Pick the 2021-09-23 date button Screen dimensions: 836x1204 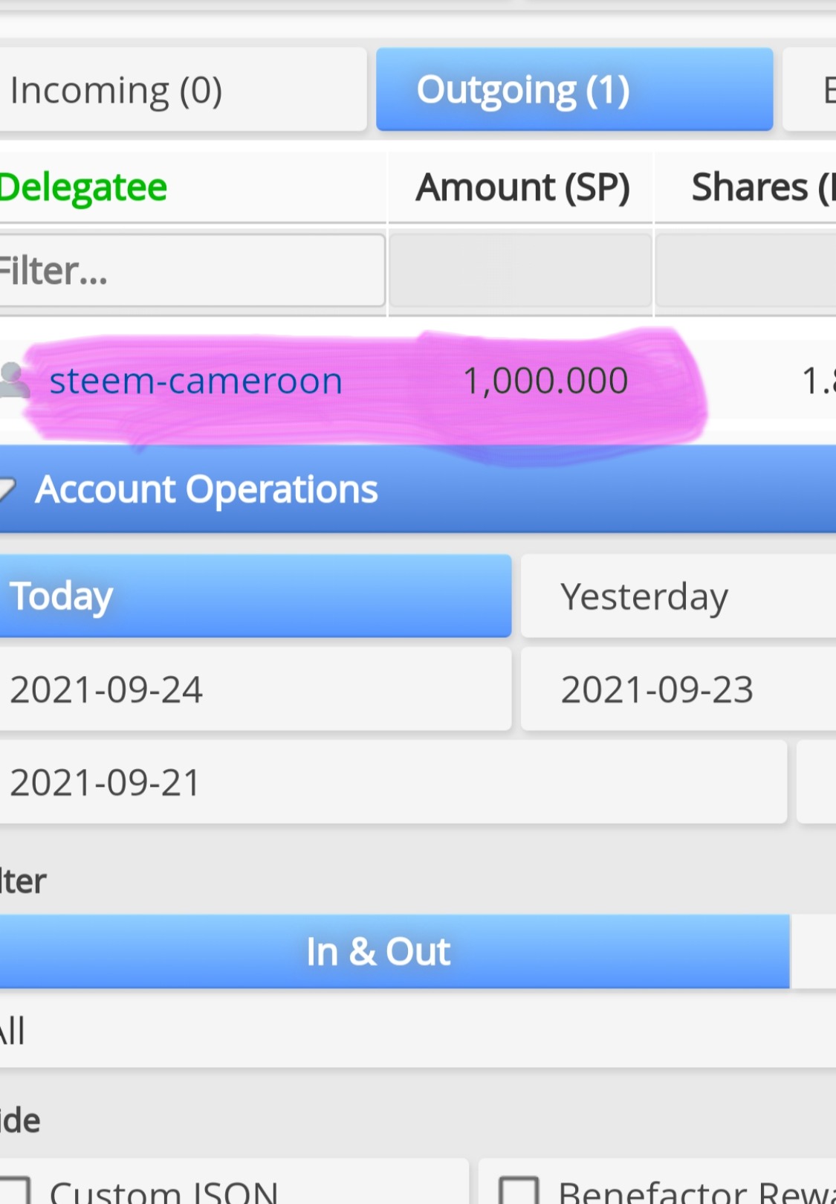click(678, 689)
